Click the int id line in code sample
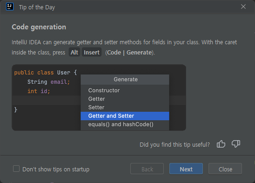The width and height of the screenshot is (255, 183). [39, 91]
